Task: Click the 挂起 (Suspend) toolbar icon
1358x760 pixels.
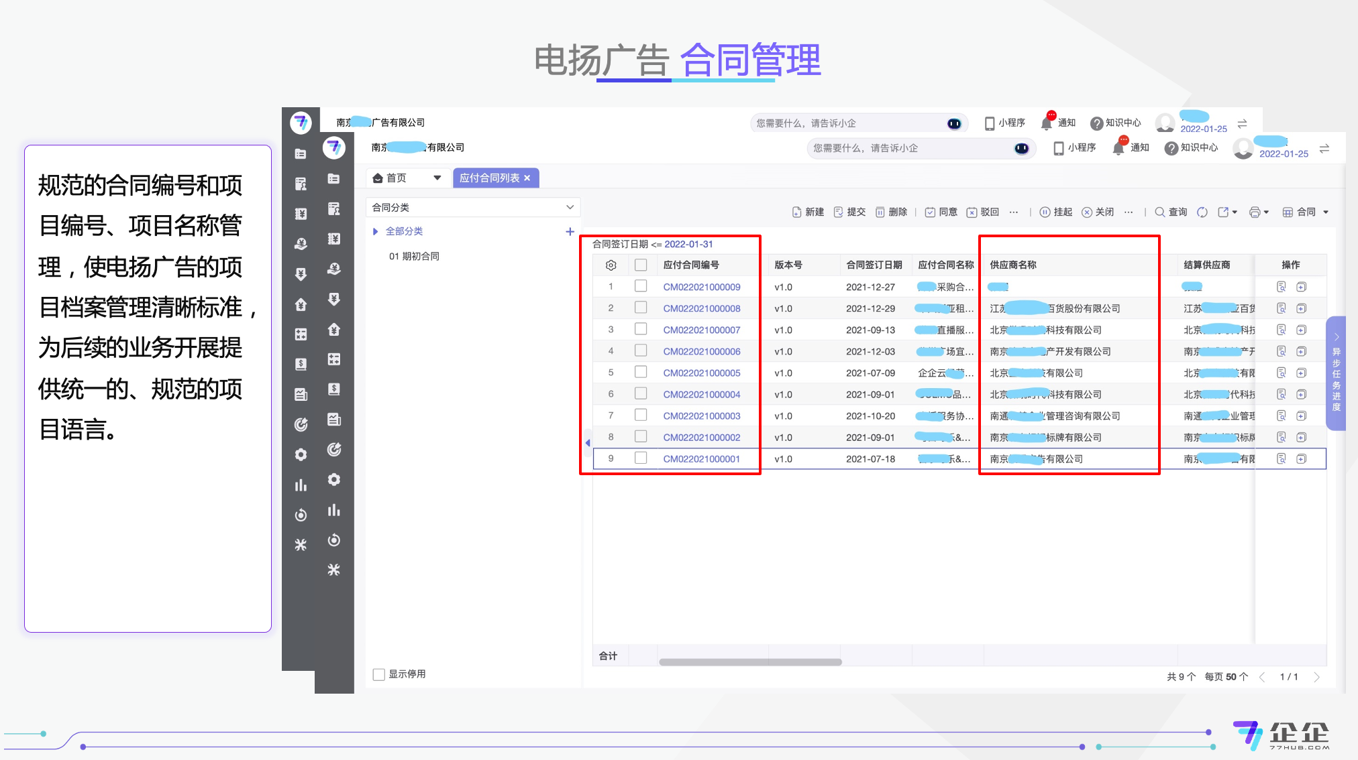Action: pyautogui.click(x=1045, y=212)
